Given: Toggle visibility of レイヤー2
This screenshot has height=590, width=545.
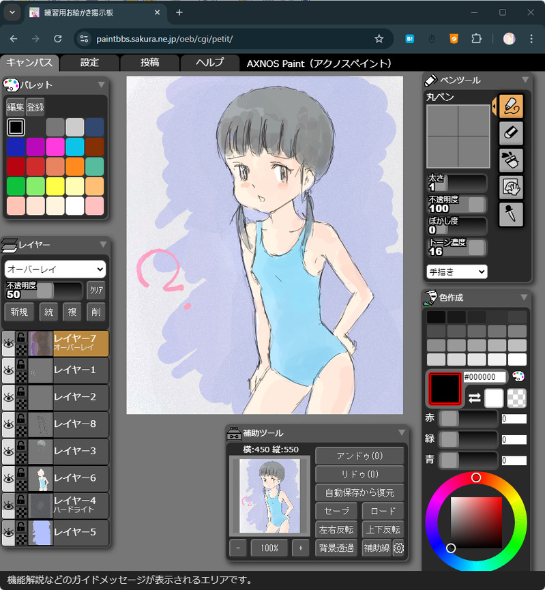Looking at the screenshot, I should coord(8,398).
